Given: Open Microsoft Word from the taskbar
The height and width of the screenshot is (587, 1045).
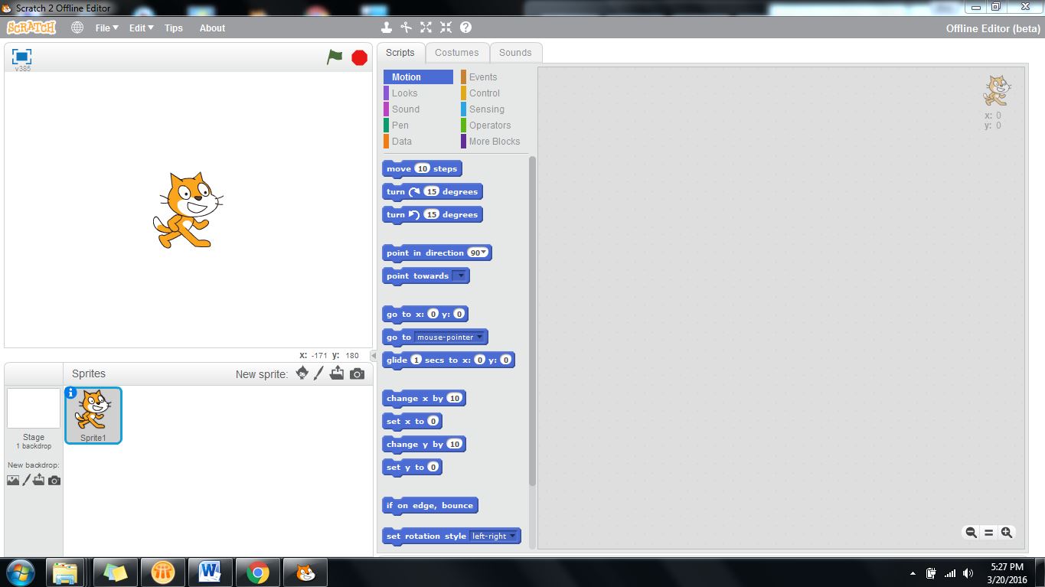Looking at the screenshot, I should pyautogui.click(x=210, y=572).
